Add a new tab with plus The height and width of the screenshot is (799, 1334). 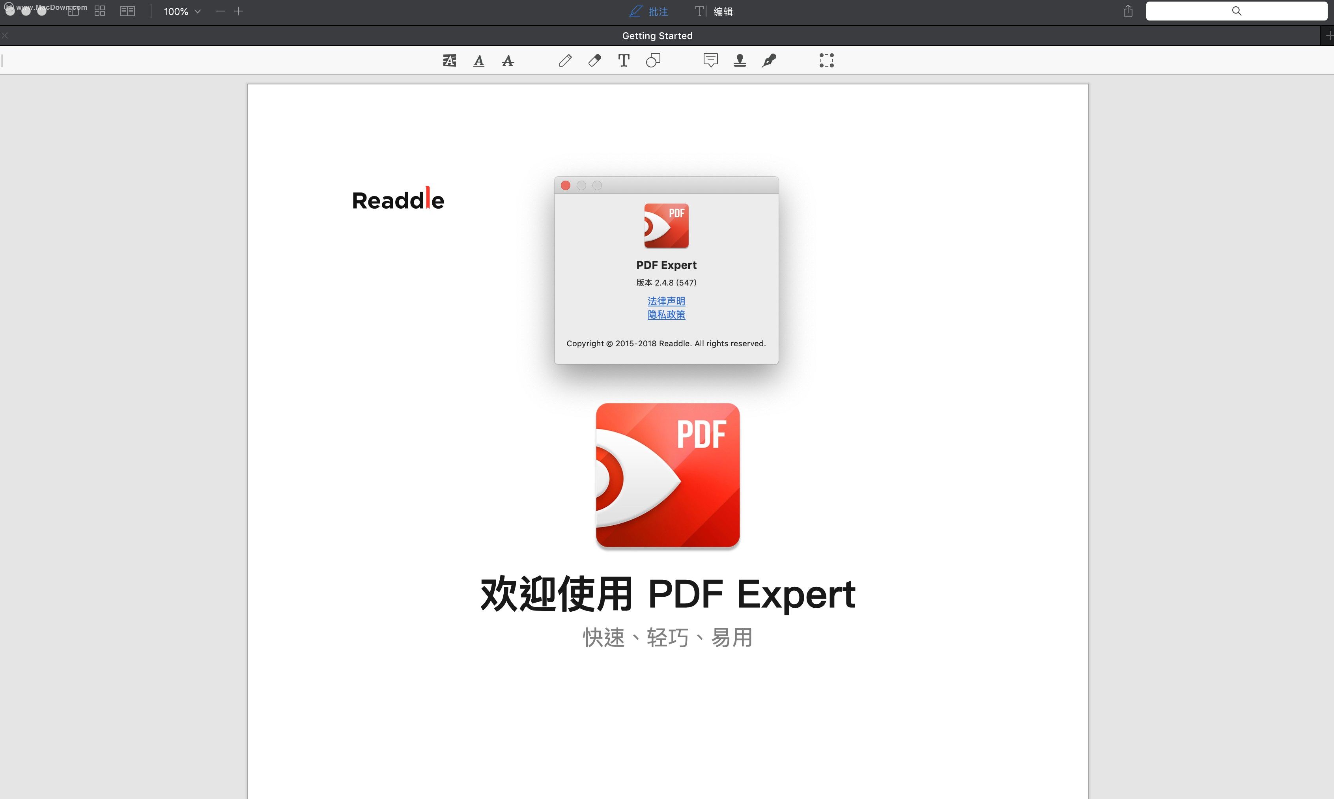coord(1328,35)
